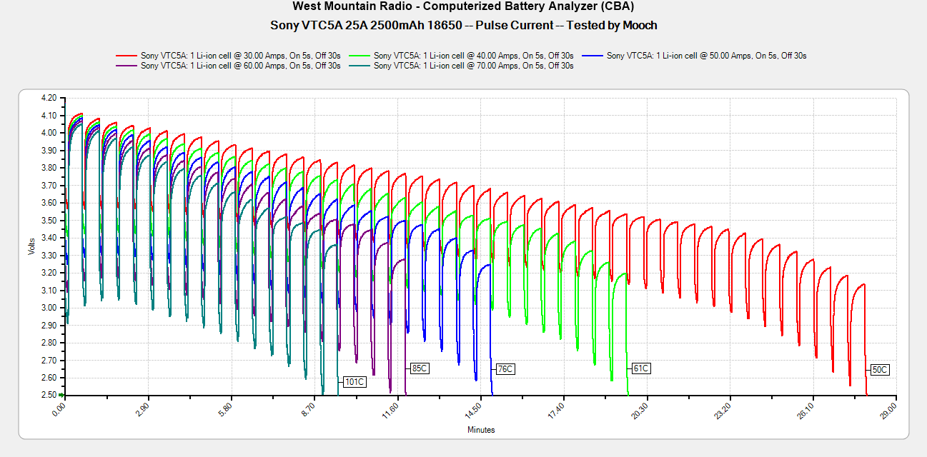Click the 0.00 tick on the x-axis
The image size is (927, 457).
click(59, 410)
